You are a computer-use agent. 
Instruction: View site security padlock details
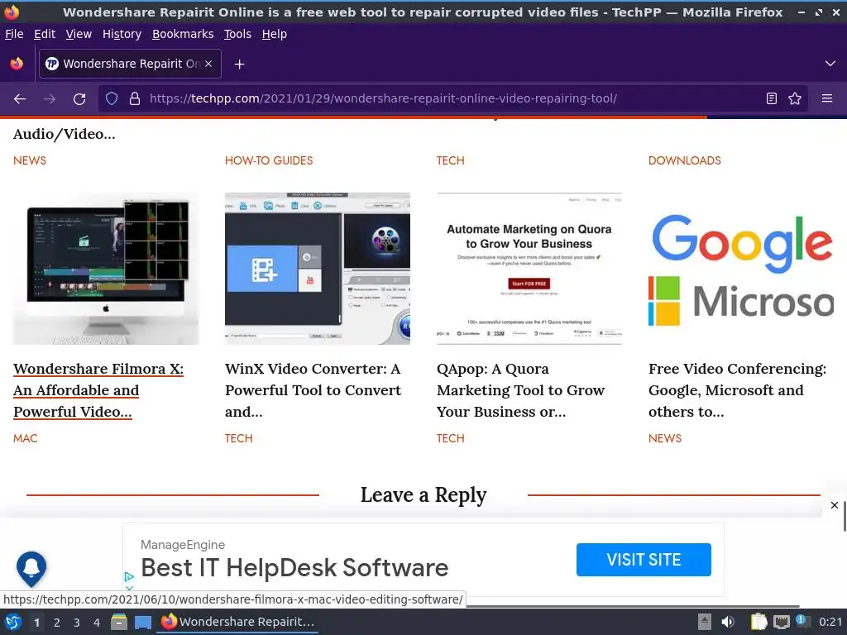(135, 99)
